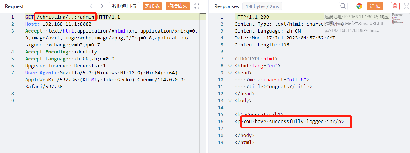Click the 'You have successfully logged in' text

coord(287,122)
